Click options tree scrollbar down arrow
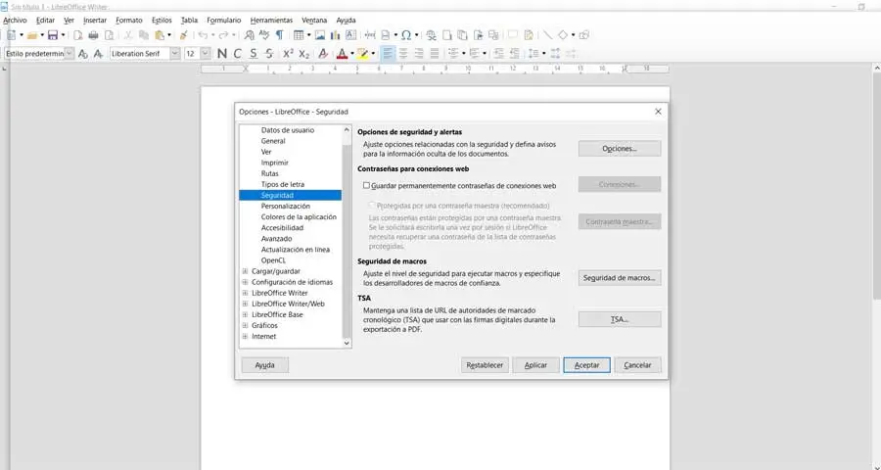The width and height of the screenshot is (881, 470). tap(347, 343)
